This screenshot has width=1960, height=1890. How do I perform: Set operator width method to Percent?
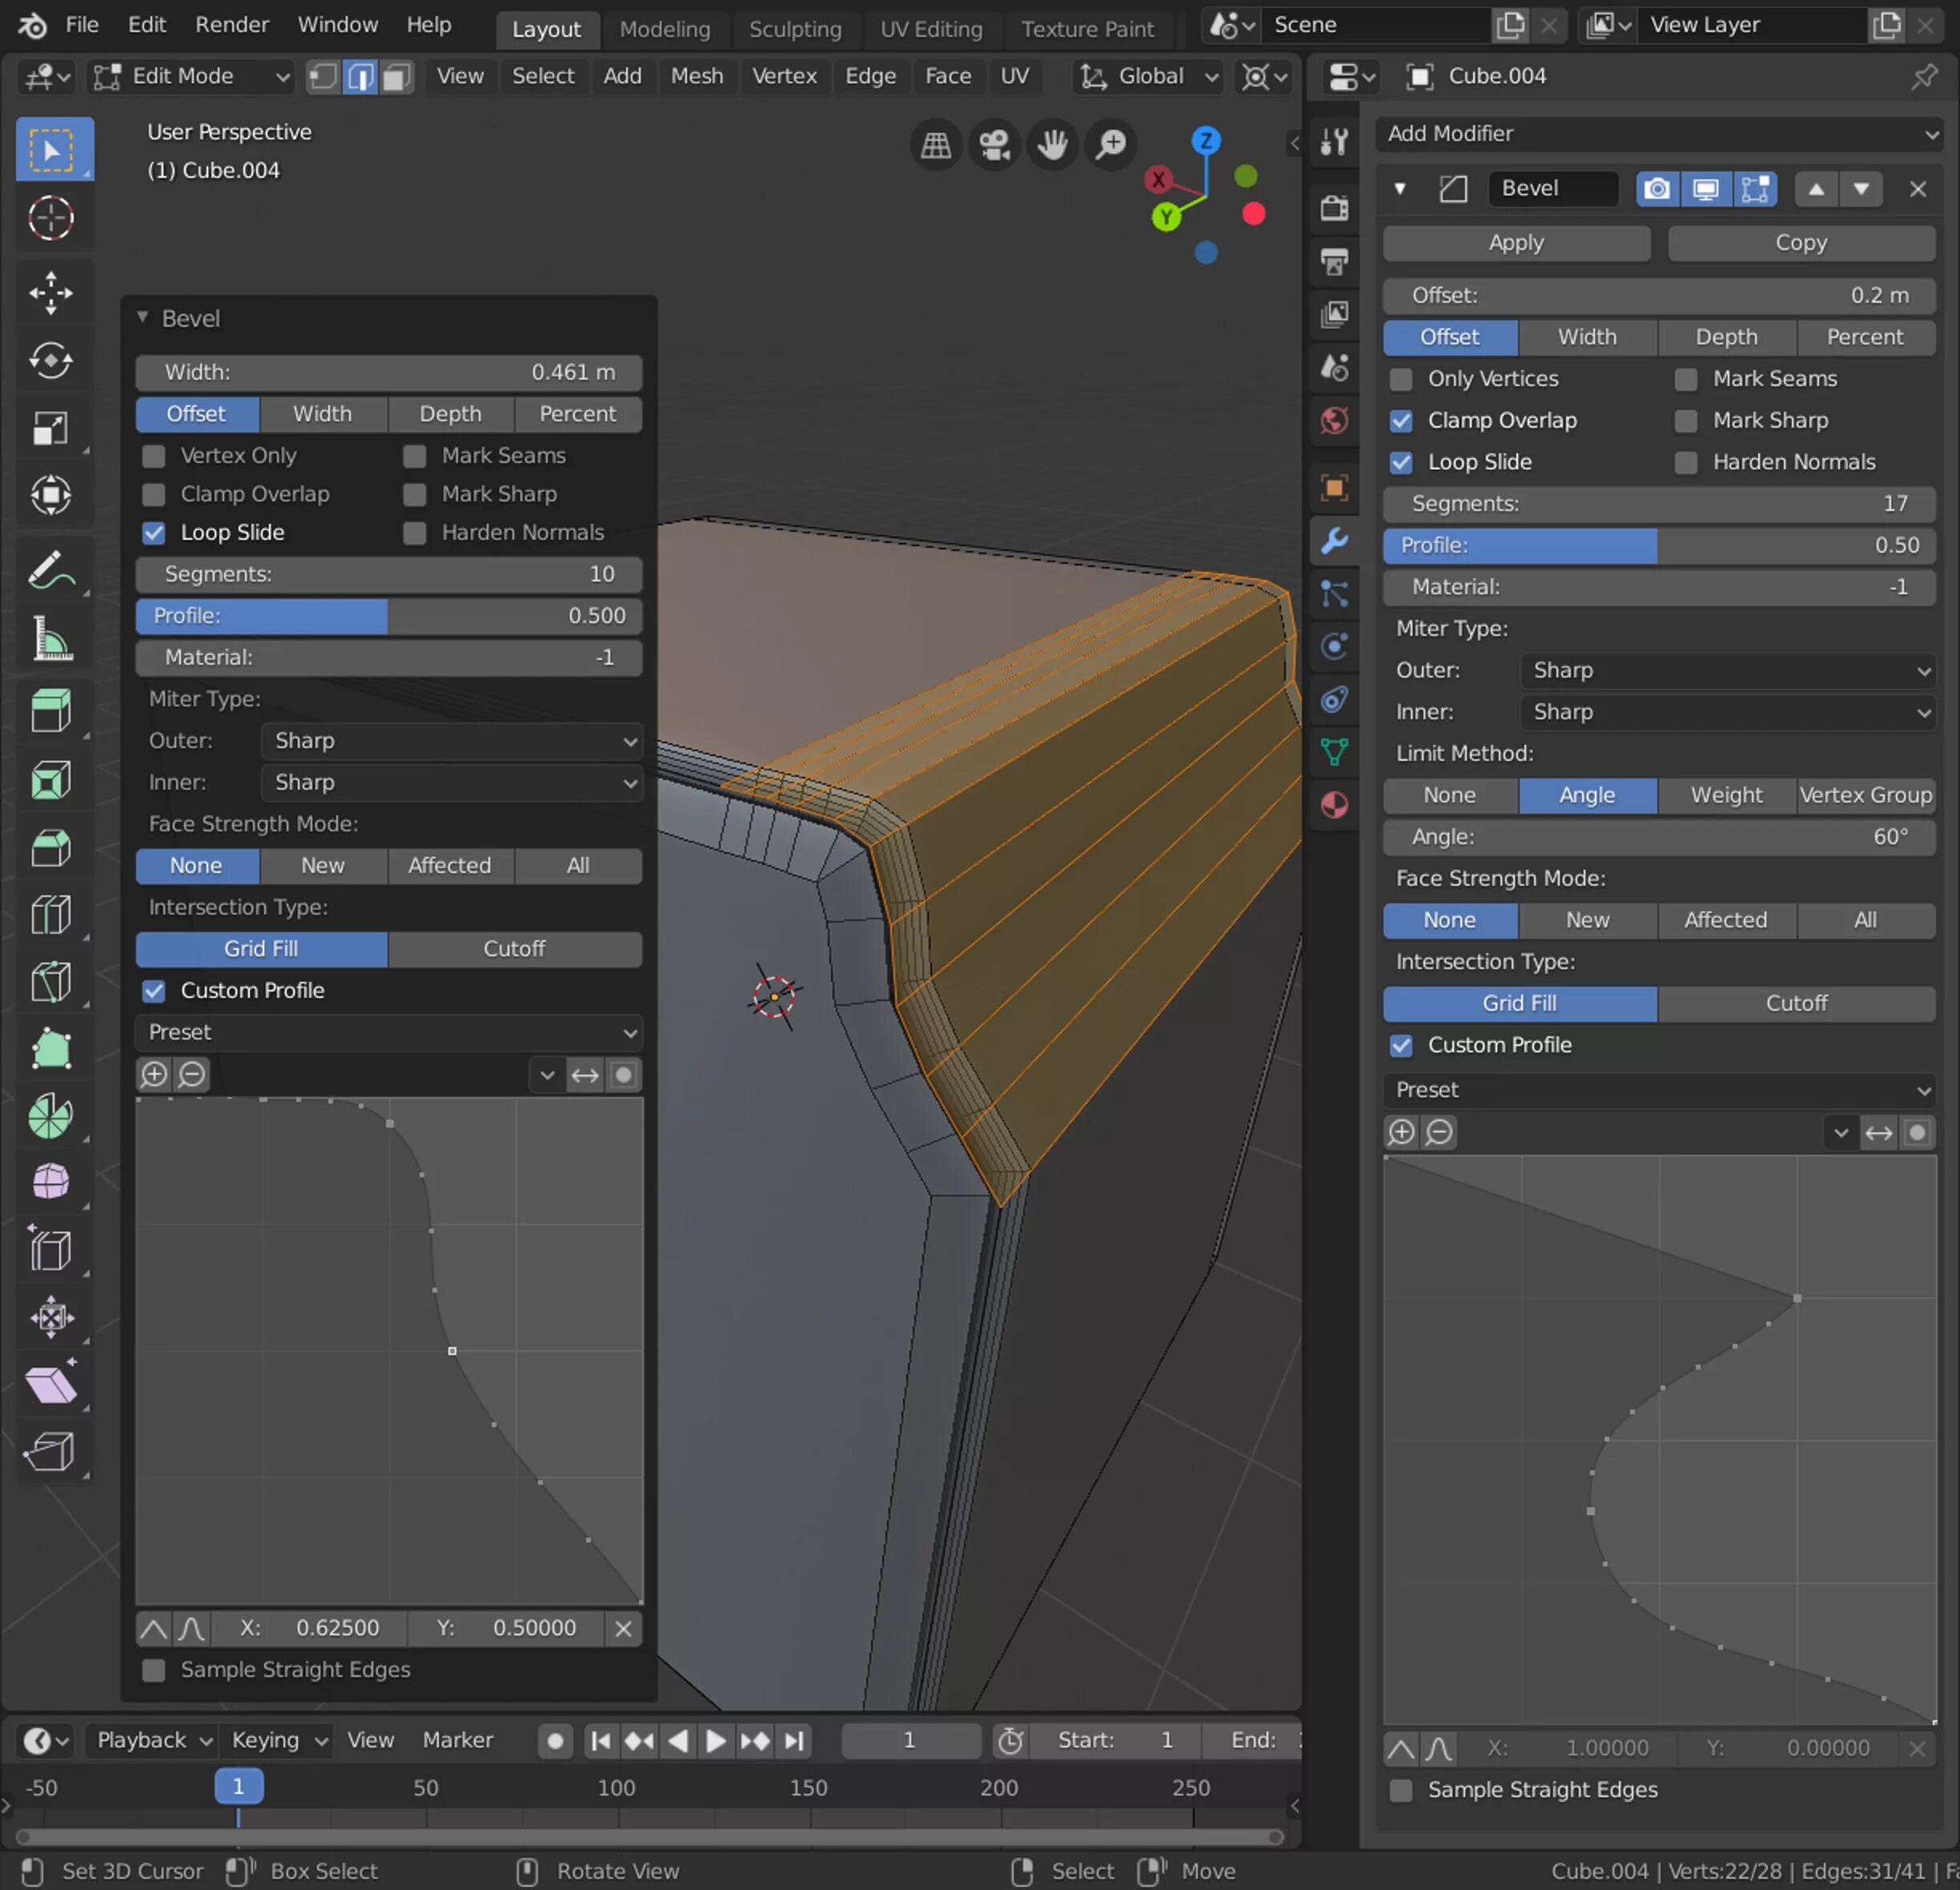[578, 414]
